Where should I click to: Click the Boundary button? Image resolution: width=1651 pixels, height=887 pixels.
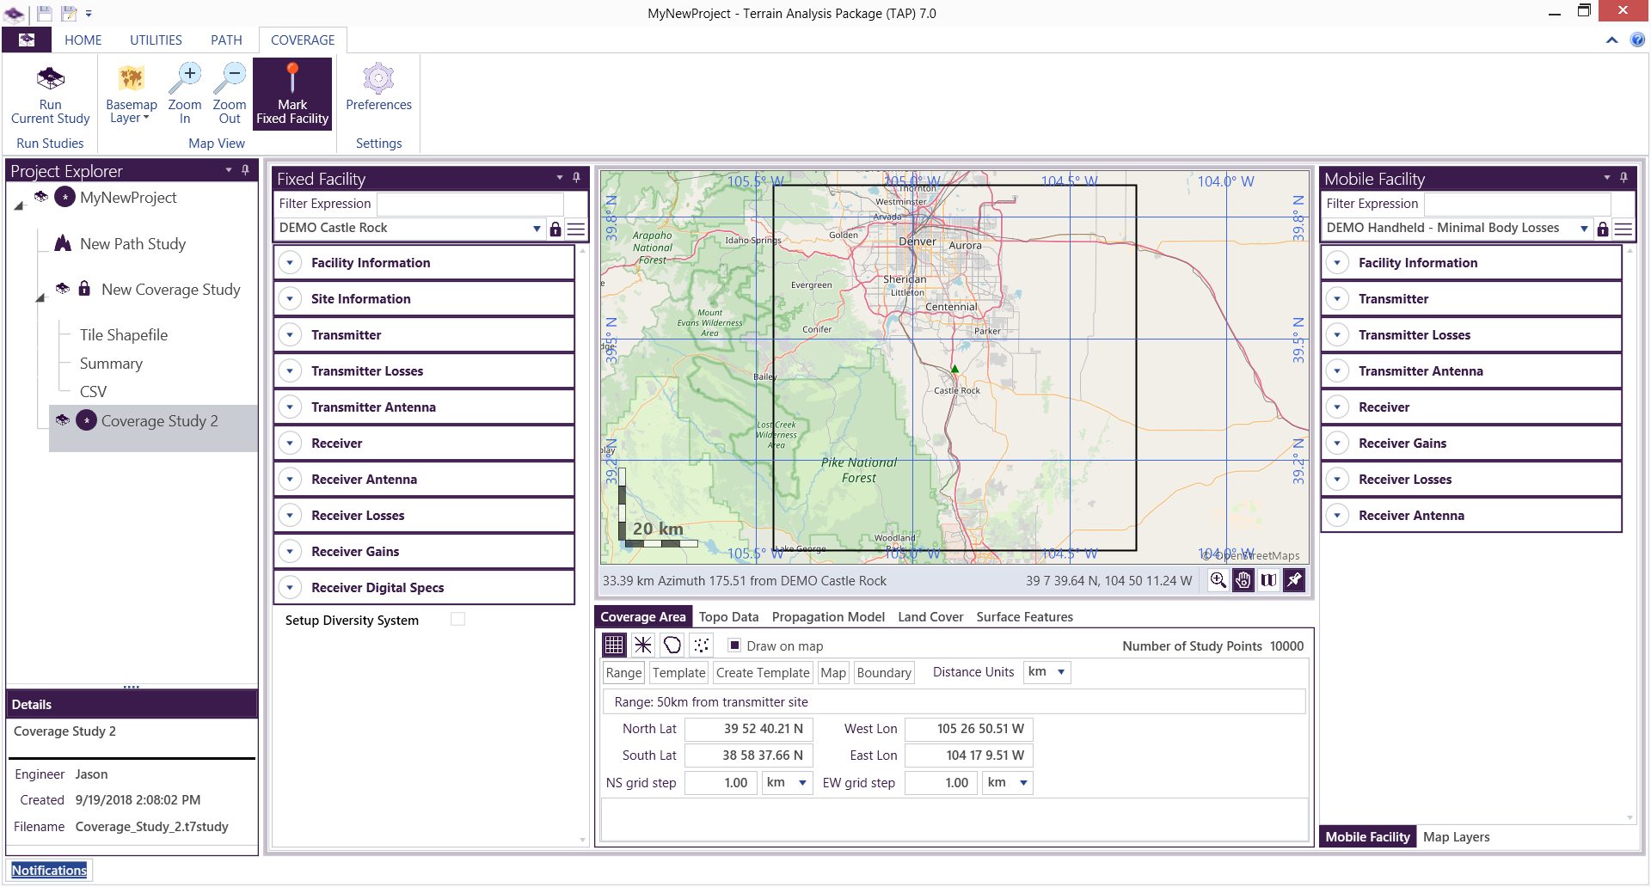pyautogui.click(x=883, y=673)
